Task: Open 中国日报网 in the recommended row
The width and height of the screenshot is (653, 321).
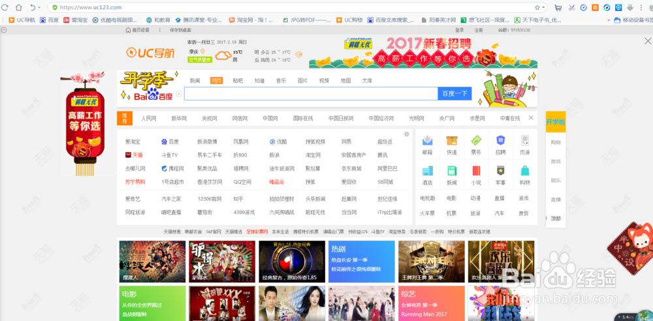Action: [342, 118]
